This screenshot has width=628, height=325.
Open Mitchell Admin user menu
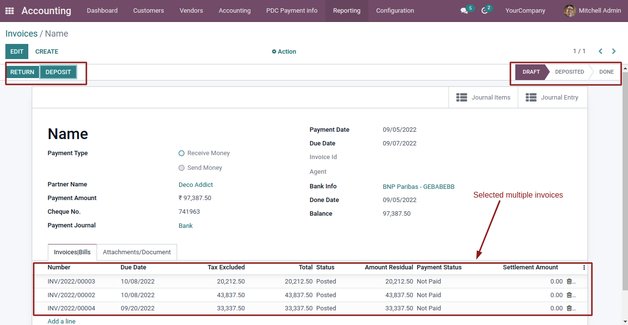592,11
